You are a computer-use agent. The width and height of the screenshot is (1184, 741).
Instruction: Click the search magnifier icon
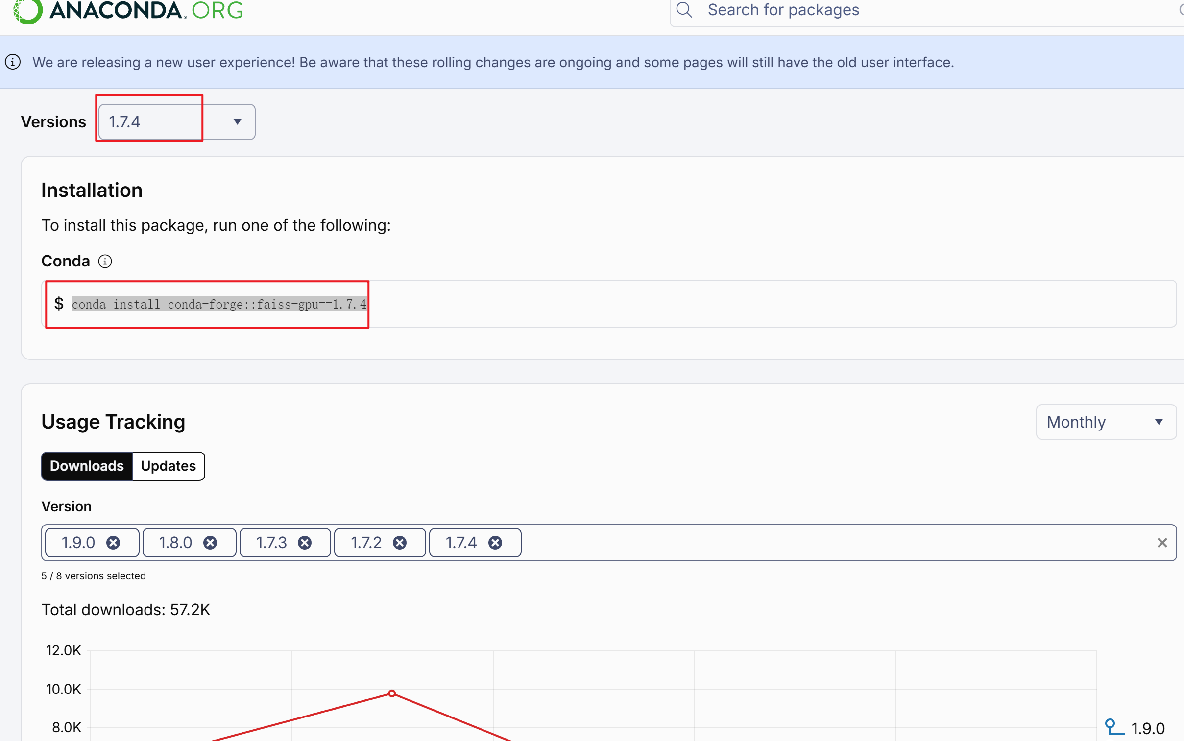click(684, 10)
